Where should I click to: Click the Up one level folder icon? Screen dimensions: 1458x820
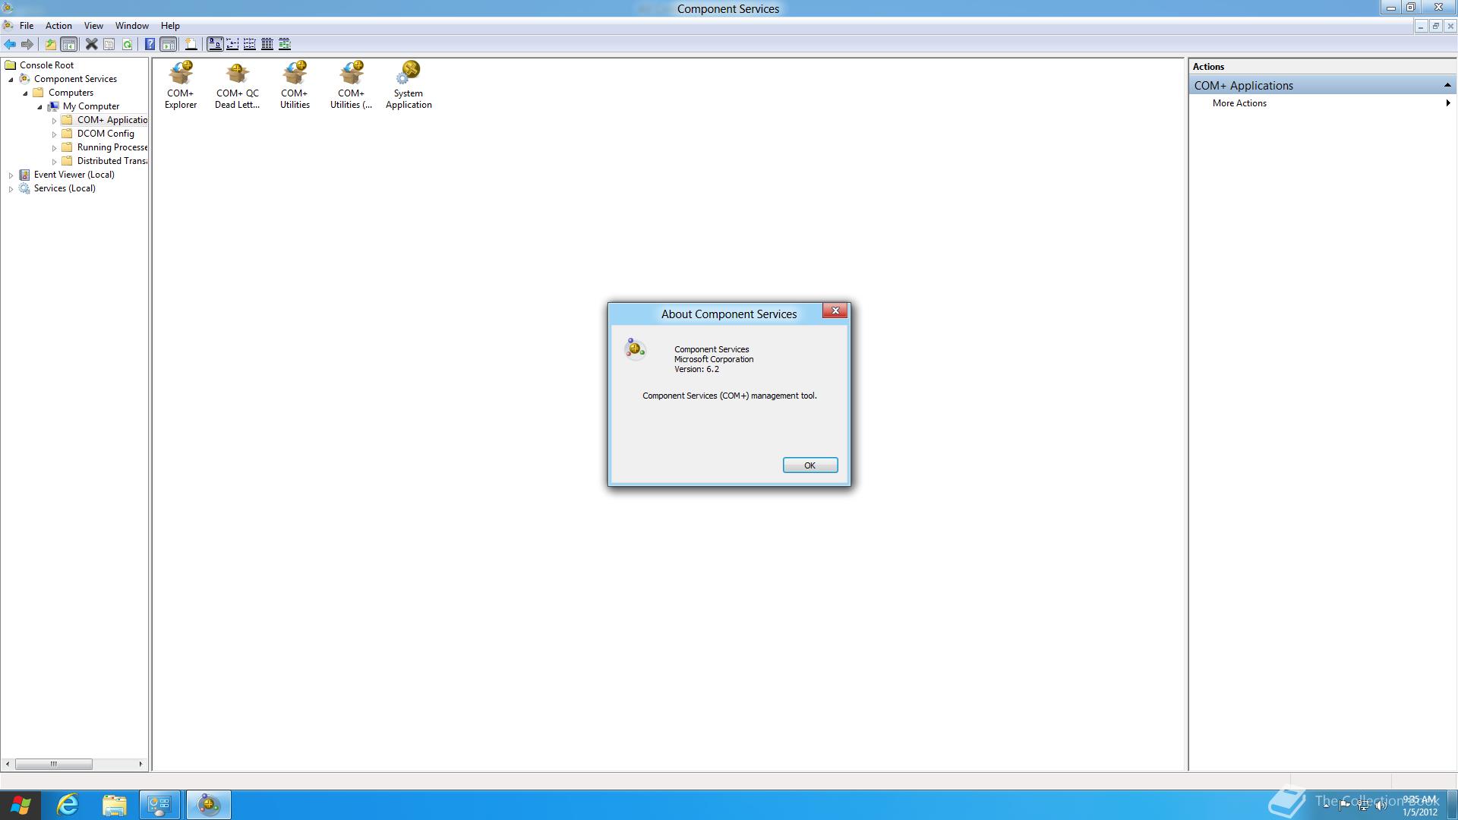[51, 44]
